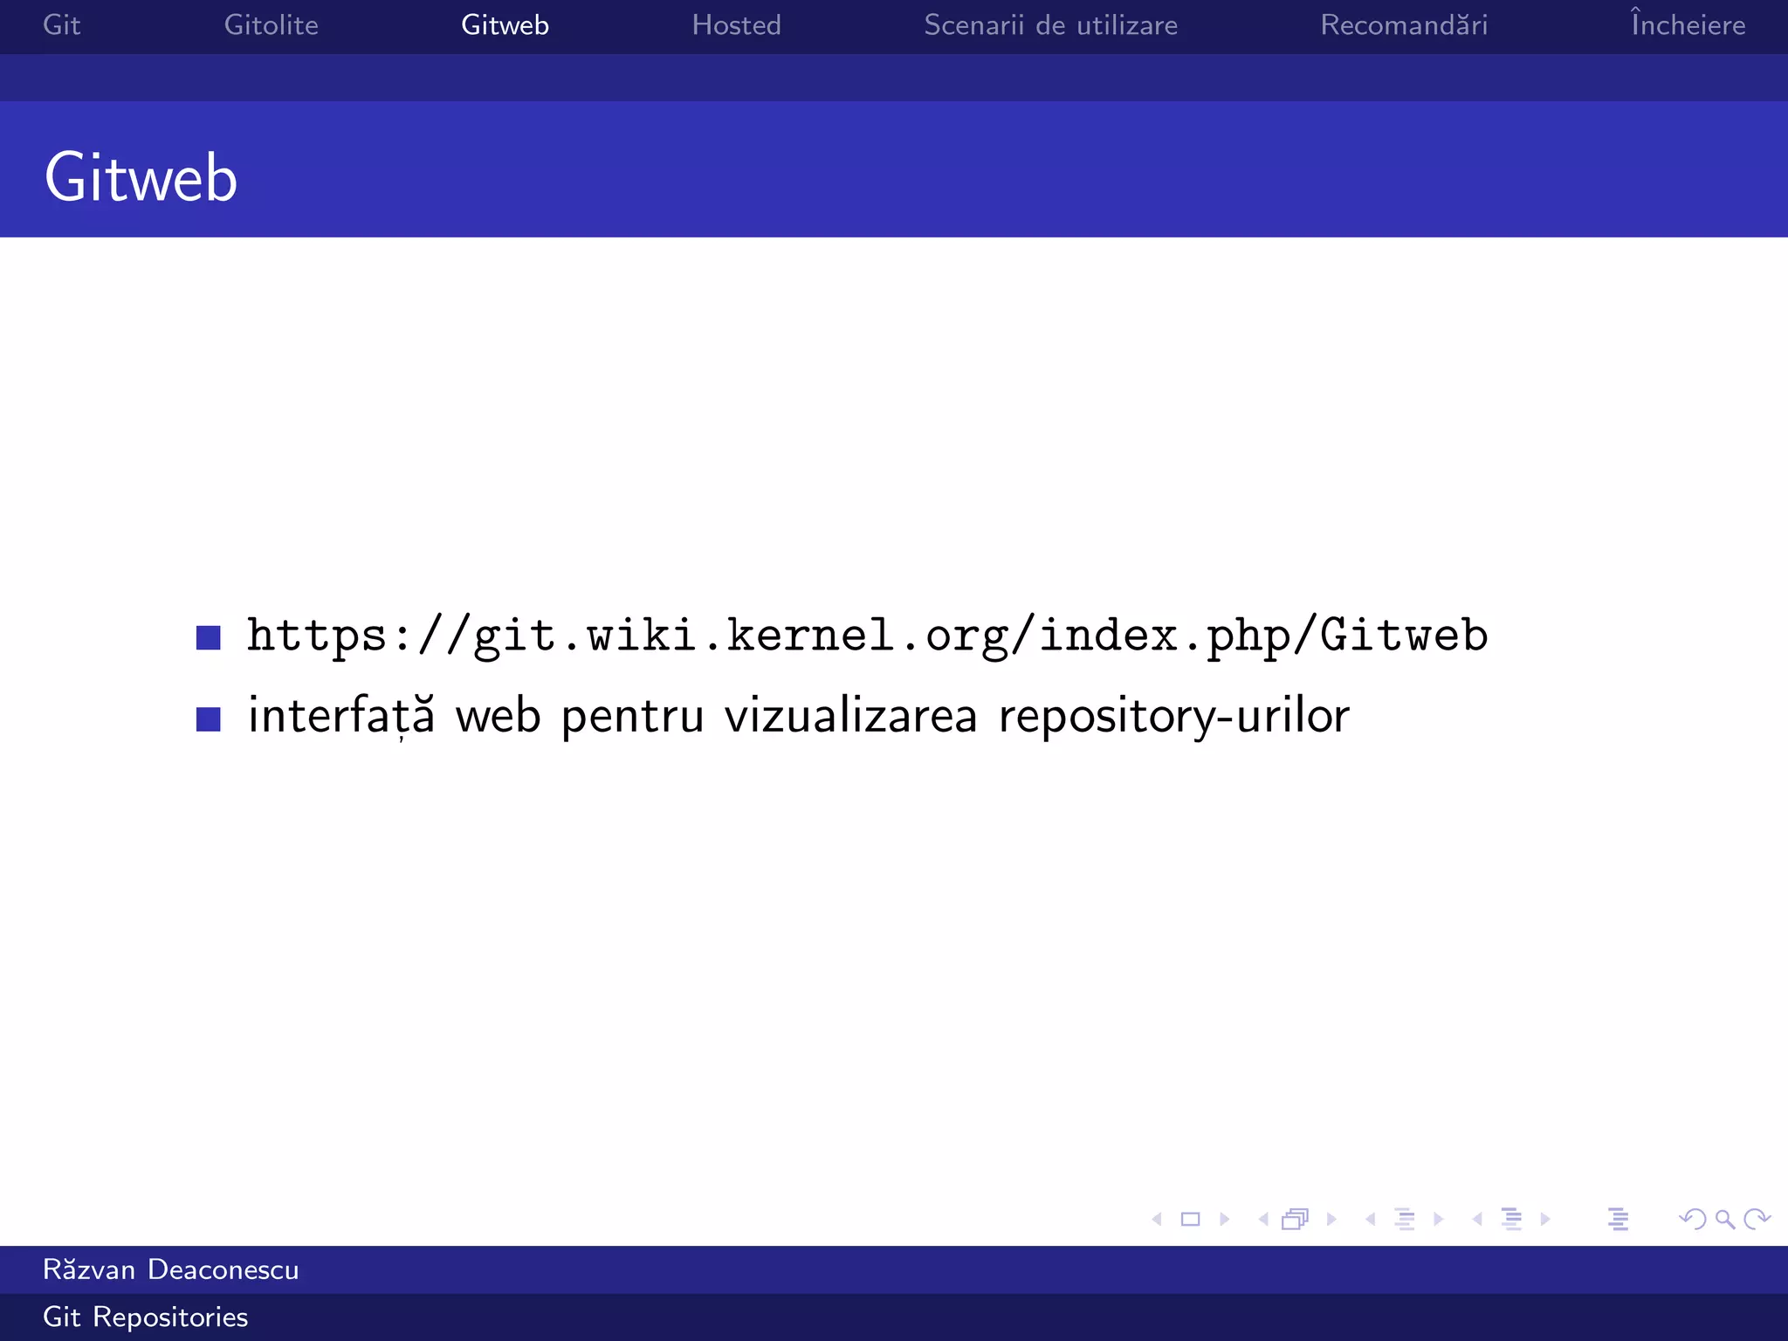This screenshot has height=1341, width=1788.
Task: Click the Răzvan Deaconescu author footer
Action: click(171, 1269)
